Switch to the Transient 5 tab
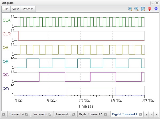The image size is (160, 119). click(40, 114)
